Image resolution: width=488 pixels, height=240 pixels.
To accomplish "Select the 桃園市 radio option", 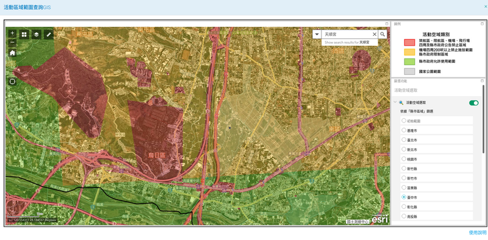I will [x=404, y=158].
